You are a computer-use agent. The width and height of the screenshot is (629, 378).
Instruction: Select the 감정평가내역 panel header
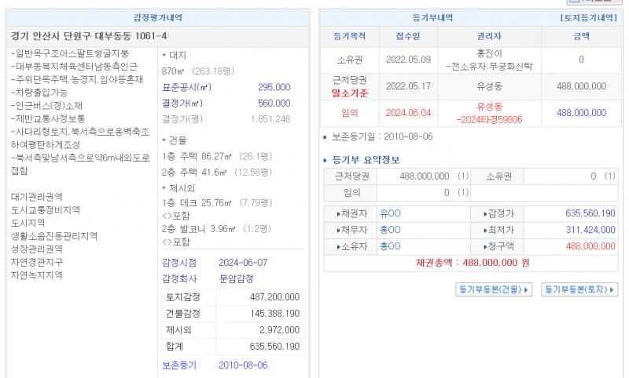[159, 16]
